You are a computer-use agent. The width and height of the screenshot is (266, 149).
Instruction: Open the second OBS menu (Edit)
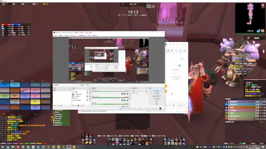[x=61, y=35]
